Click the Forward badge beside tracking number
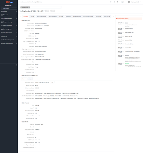The height and width of the screenshot is (153, 143). click(x=53, y=11)
